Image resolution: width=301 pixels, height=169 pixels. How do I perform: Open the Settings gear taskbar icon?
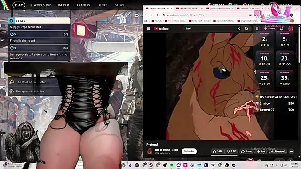click(x=192, y=165)
